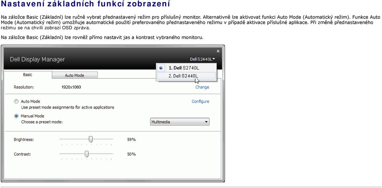Enable the Auto Mode radio button
Screen dimensions: 382x188
pos(16,101)
